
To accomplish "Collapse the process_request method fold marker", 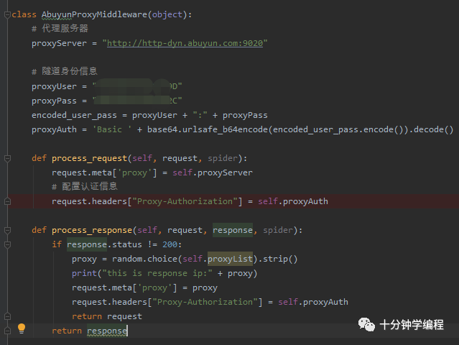I will coord(8,158).
